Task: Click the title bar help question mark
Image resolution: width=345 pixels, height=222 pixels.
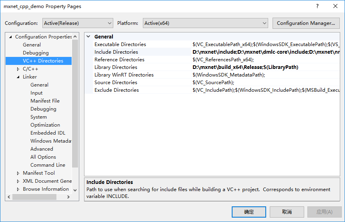Action: (317, 6)
